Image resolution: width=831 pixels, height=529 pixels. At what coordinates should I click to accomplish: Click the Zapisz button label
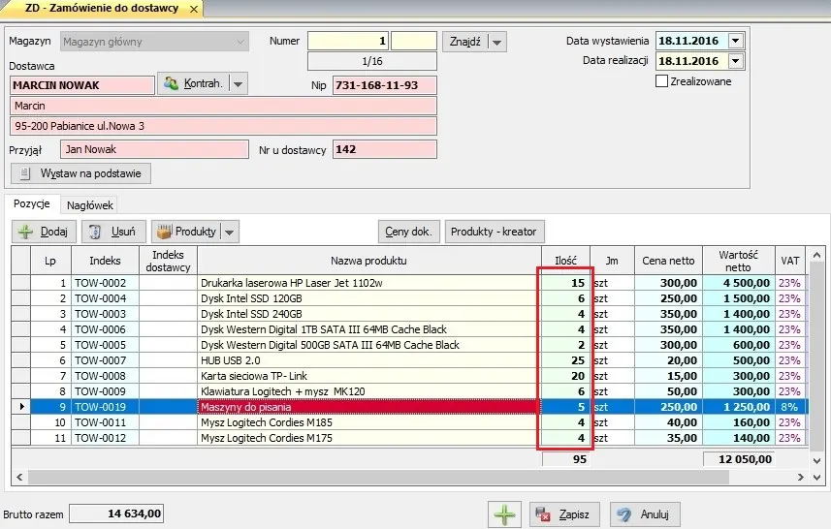coord(574,514)
